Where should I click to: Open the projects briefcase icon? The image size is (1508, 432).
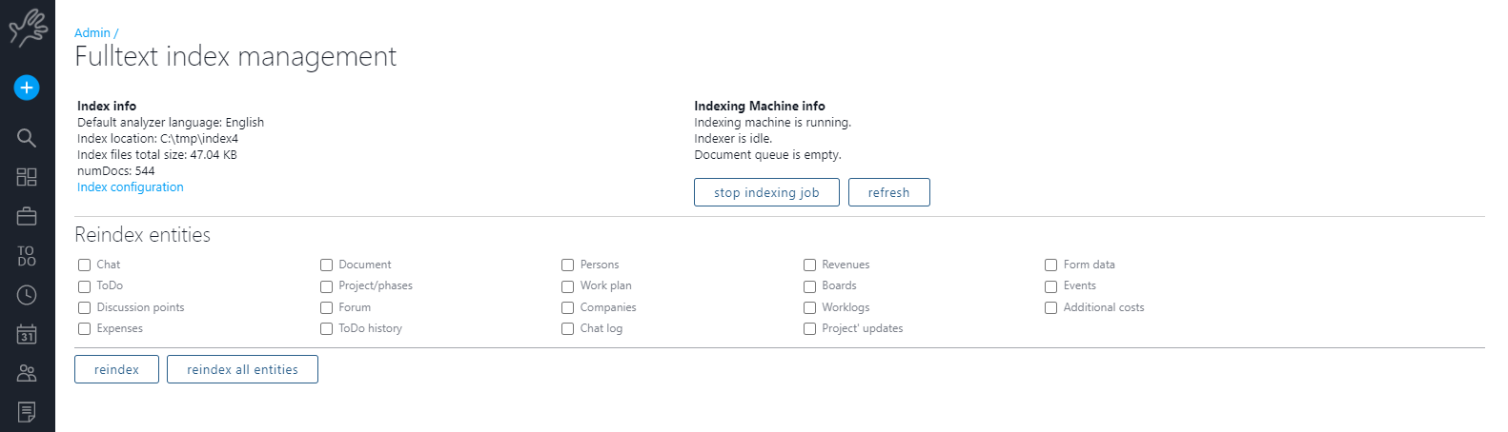tap(27, 216)
